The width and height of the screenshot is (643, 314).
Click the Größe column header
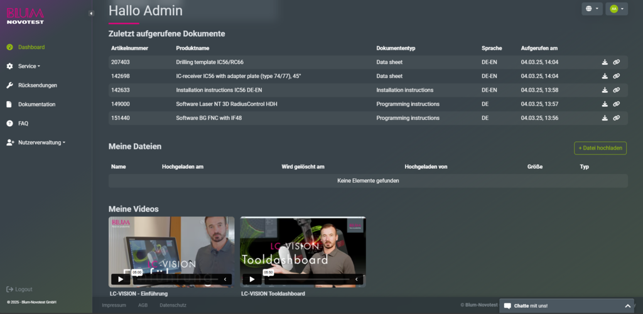pos(535,167)
